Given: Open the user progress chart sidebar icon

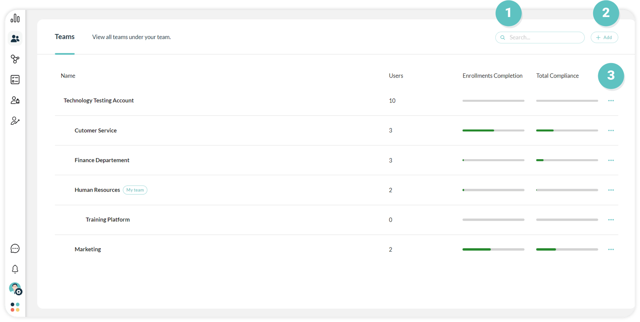Looking at the screenshot, I should coord(15,121).
